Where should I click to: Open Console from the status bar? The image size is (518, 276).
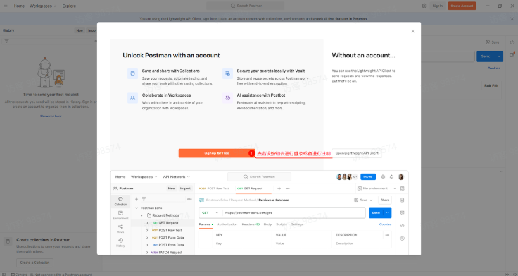click(20, 274)
